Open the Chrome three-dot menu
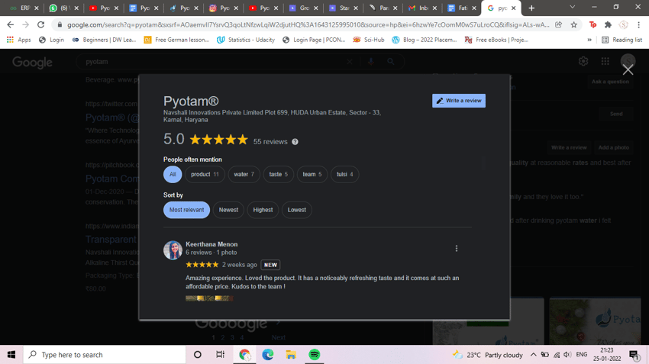Image resolution: width=649 pixels, height=364 pixels. (x=638, y=25)
